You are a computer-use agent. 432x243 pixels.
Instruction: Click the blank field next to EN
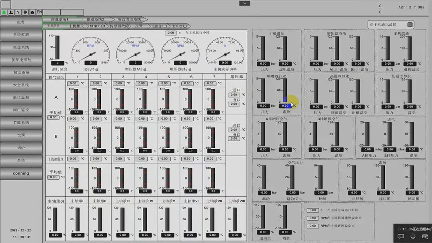(x=52, y=12)
